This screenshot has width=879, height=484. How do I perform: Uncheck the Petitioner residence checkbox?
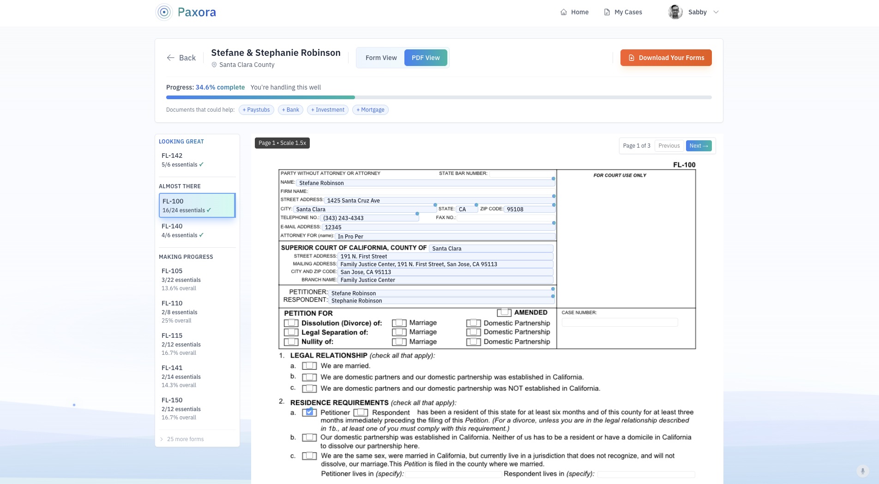309,412
